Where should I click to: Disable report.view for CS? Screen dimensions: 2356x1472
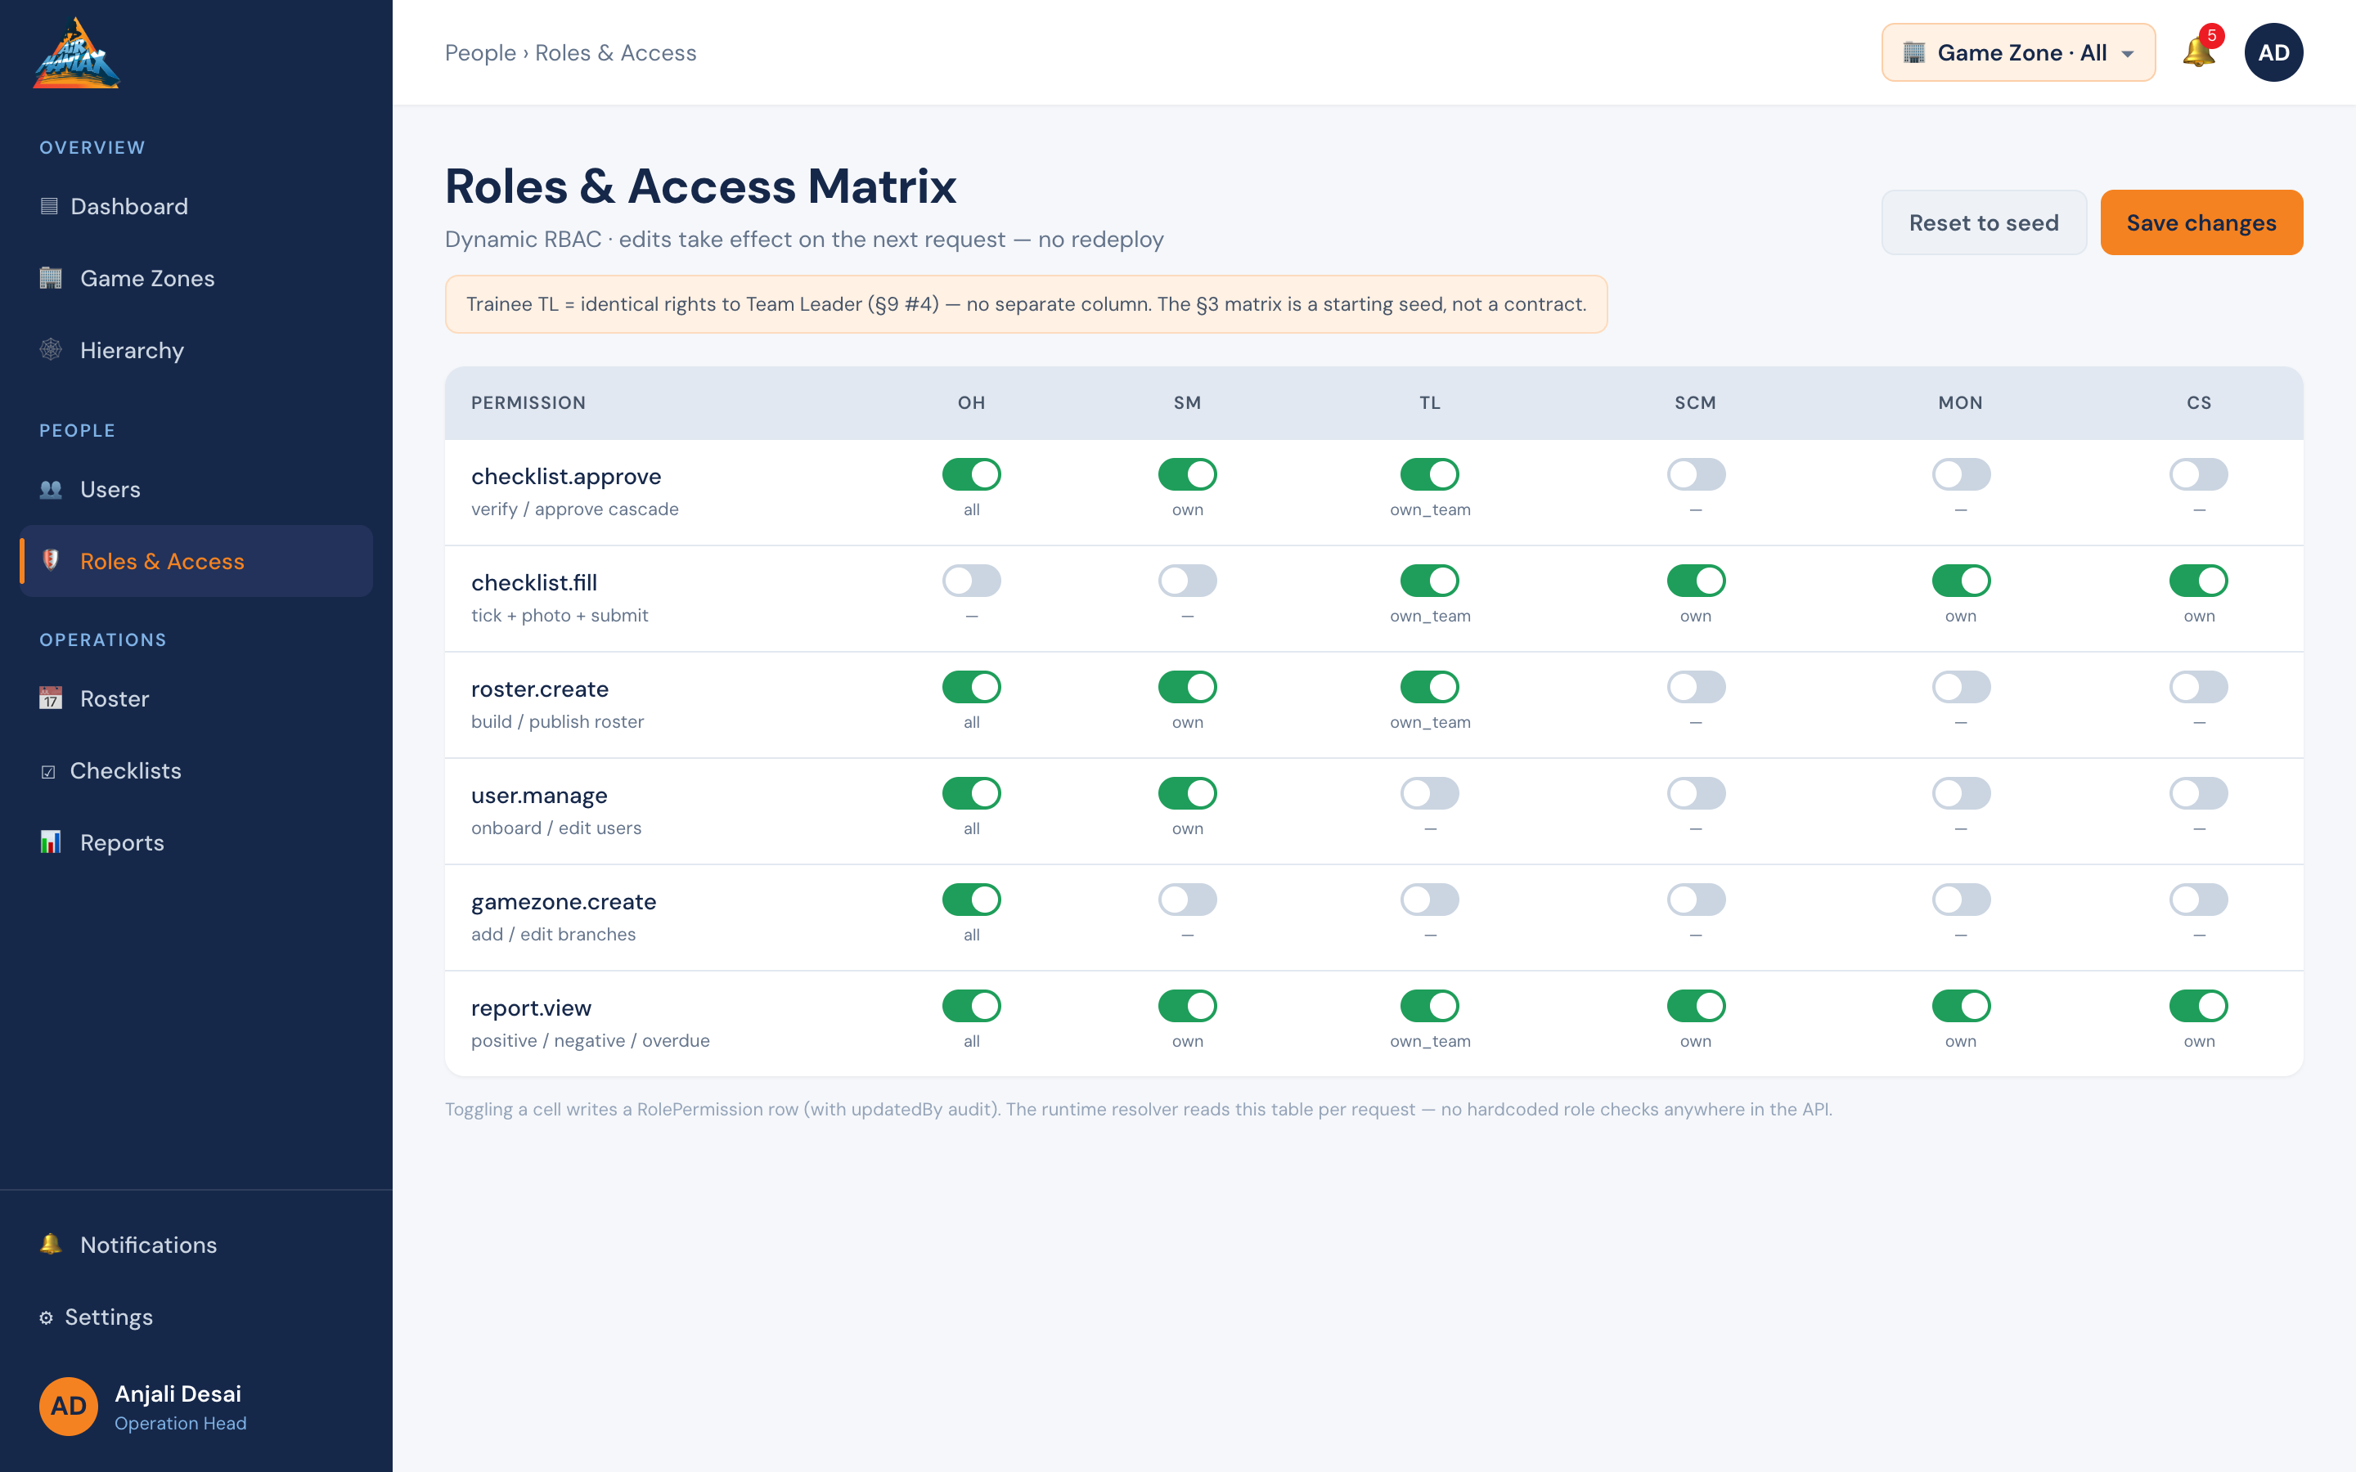(2198, 1006)
